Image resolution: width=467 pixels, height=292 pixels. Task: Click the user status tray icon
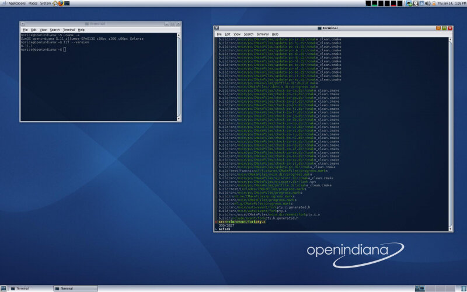point(421,4)
